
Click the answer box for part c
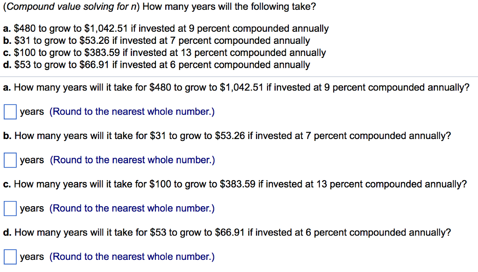click(x=9, y=208)
